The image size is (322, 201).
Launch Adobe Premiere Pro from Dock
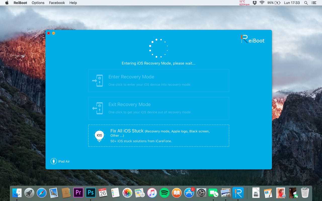pyautogui.click(x=78, y=193)
